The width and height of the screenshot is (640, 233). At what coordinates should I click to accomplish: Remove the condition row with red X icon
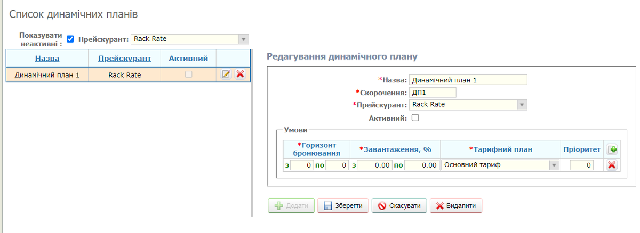(612, 165)
